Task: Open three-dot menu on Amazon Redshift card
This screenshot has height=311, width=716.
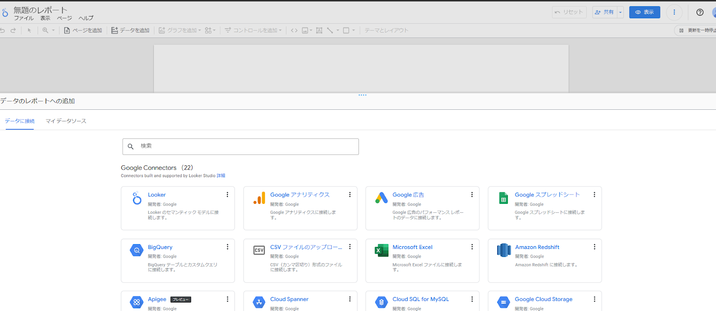Action: point(594,247)
